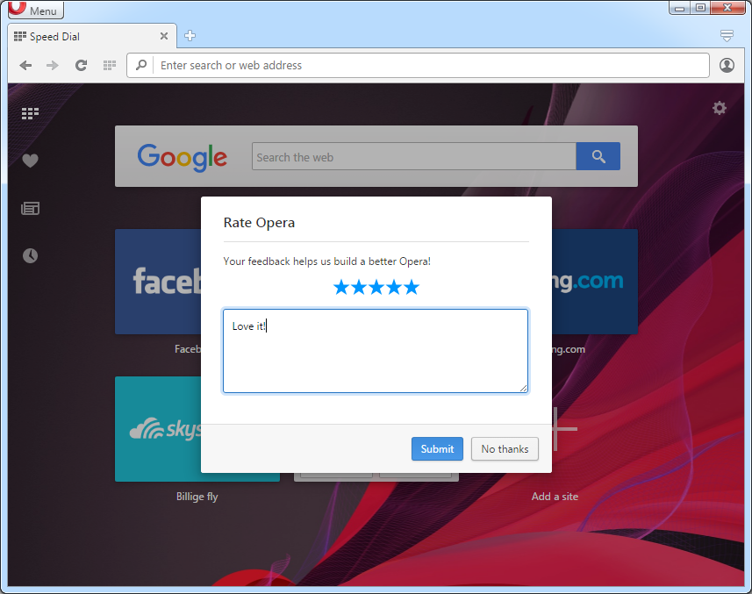Image resolution: width=752 pixels, height=594 pixels.
Task: Close the Speed Dial tab
Action: [164, 37]
